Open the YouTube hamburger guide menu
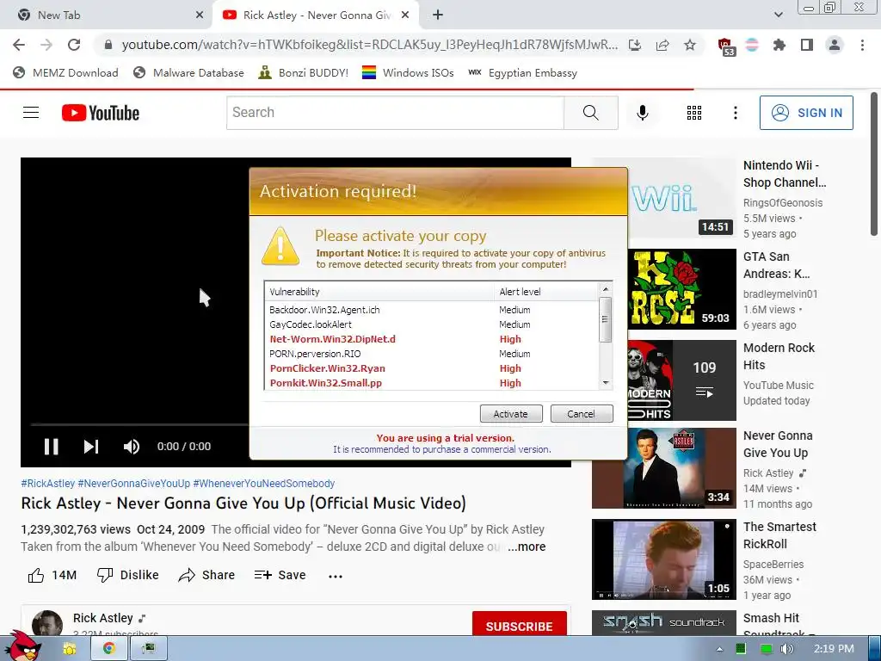Image resolution: width=881 pixels, height=661 pixels. (x=31, y=113)
